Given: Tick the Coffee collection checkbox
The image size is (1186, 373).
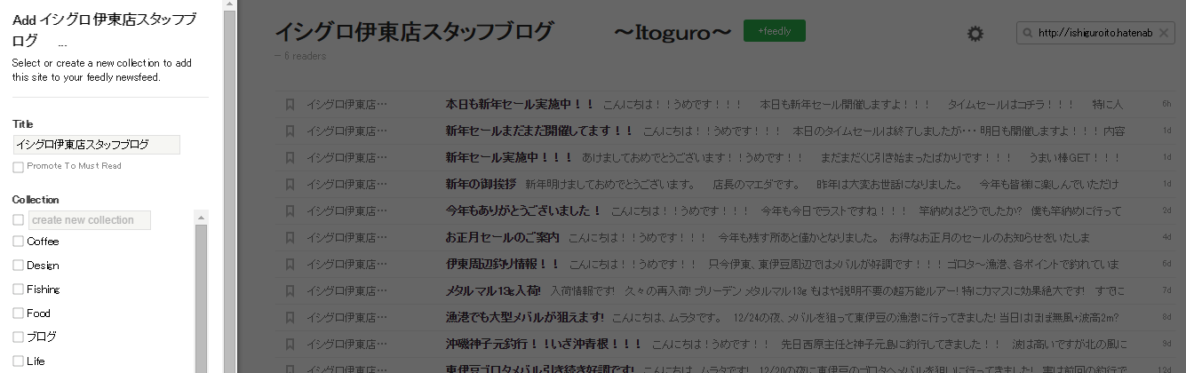Looking at the screenshot, I should tap(19, 242).
